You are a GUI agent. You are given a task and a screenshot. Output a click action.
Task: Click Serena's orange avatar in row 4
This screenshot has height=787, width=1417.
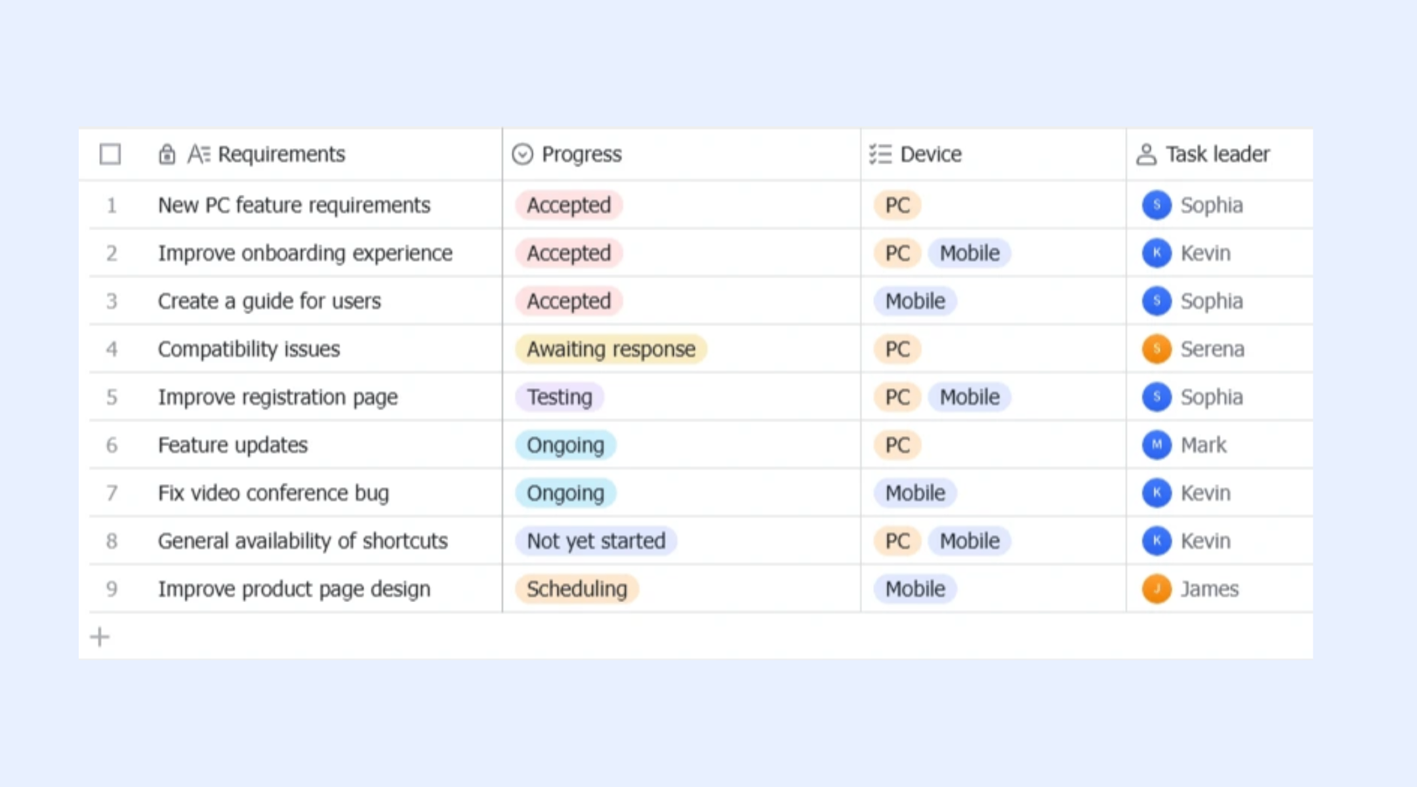[x=1157, y=349]
